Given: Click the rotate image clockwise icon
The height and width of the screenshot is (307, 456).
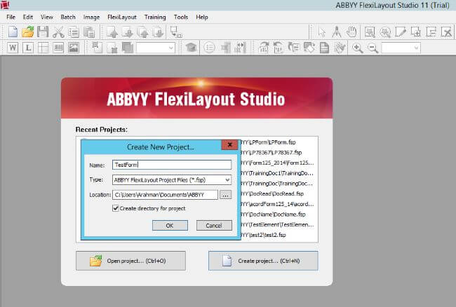Looking at the screenshot, I should 264,48.
